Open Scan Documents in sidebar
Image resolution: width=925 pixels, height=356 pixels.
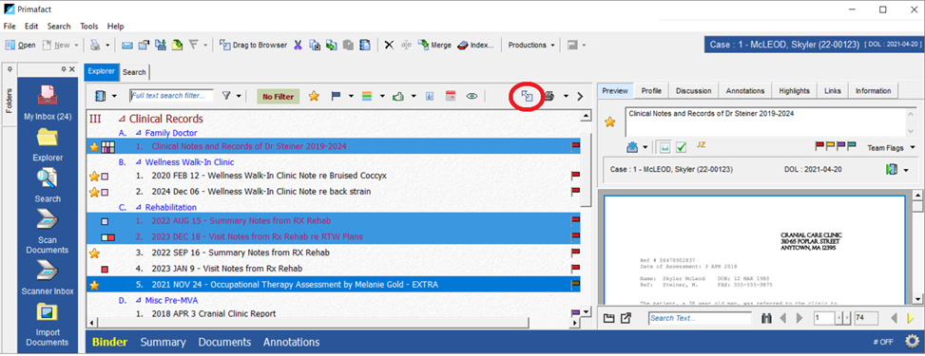coord(48,231)
